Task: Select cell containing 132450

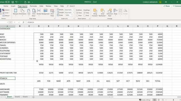Action: pos(158,73)
